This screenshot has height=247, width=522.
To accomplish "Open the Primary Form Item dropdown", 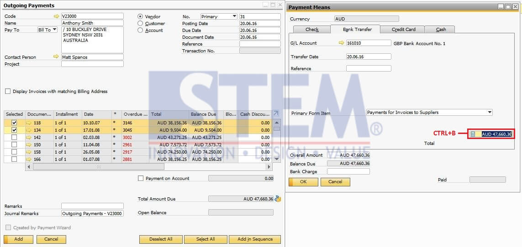I will (x=429, y=113).
